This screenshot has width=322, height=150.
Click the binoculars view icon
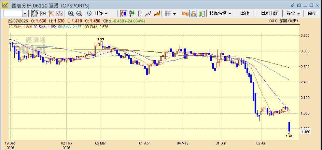[43, 14]
